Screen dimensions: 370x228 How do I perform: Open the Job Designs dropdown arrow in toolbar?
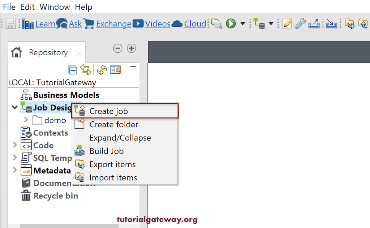270,23
